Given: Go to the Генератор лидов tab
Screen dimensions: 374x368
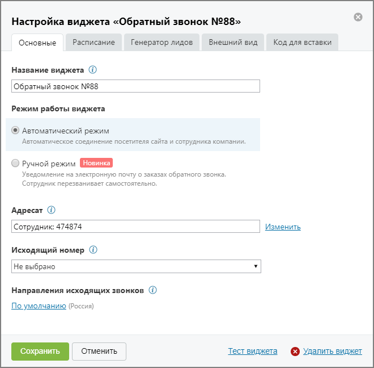Looking at the screenshot, I should 161,43.
